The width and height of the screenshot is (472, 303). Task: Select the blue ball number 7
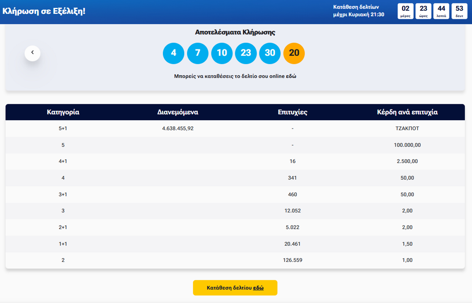tap(198, 53)
